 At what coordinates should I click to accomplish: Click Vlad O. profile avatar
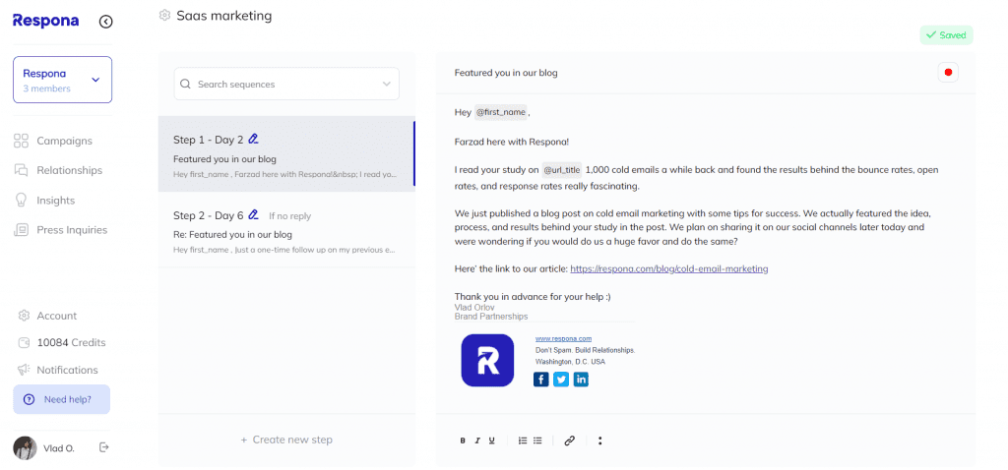[25, 448]
